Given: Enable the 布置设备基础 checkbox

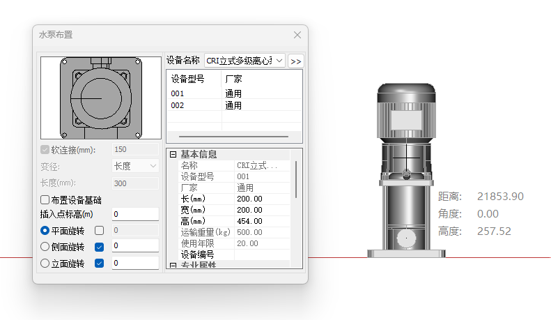Looking at the screenshot, I should (x=45, y=199).
